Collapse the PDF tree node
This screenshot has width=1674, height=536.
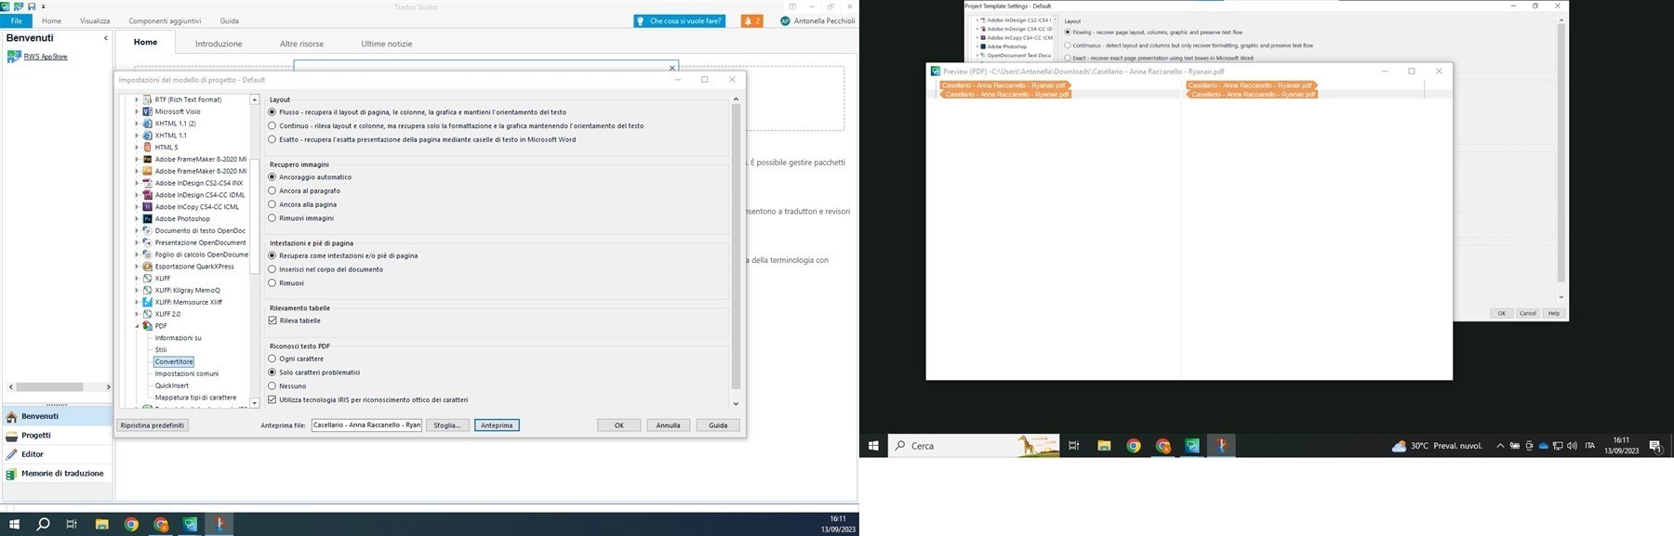(137, 326)
